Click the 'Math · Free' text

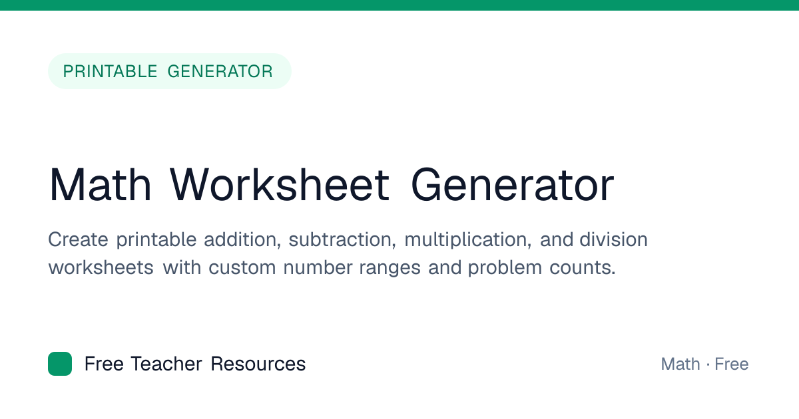[x=704, y=364]
